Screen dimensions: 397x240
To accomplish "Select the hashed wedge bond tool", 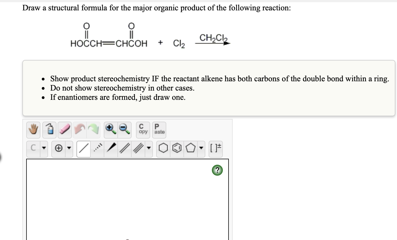I will [97, 148].
